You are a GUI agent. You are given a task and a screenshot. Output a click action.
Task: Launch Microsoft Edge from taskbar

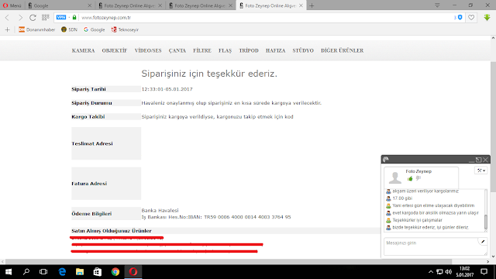(x=62, y=272)
